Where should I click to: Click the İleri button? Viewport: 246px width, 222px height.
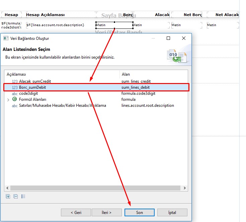point(106,213)
